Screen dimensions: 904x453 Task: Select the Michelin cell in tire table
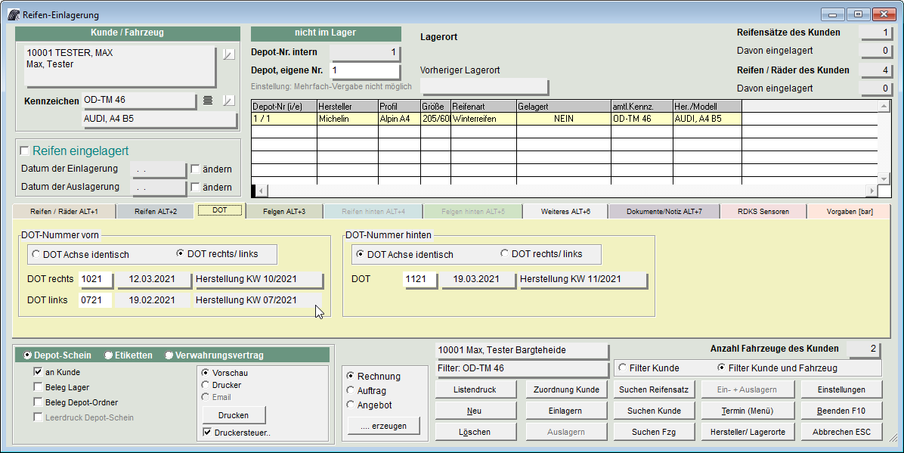[x=348, y=119]
